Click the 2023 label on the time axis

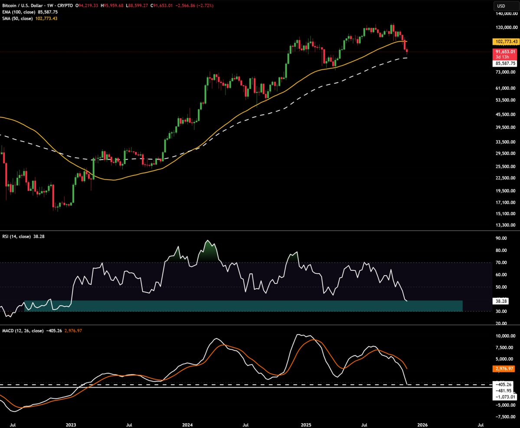pyautogui.click(x=71, y=425)
